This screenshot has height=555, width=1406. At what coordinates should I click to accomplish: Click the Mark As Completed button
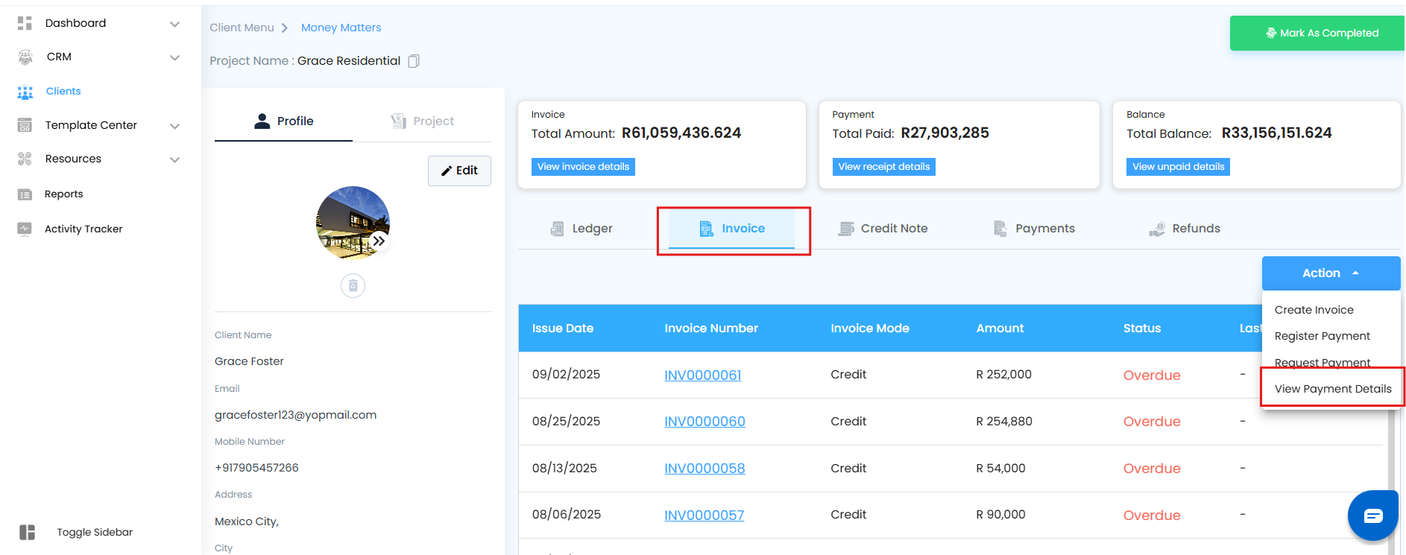point(1317,34)
